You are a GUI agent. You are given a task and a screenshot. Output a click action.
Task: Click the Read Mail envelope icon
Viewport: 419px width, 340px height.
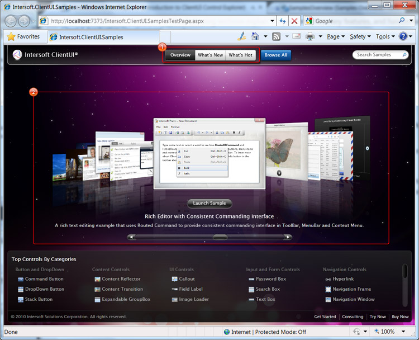[x=296, y=36]
